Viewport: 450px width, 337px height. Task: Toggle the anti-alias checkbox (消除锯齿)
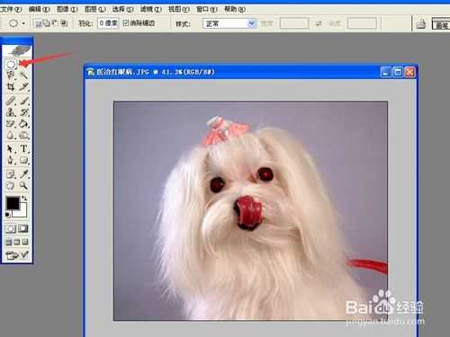[x=126, y=22]
